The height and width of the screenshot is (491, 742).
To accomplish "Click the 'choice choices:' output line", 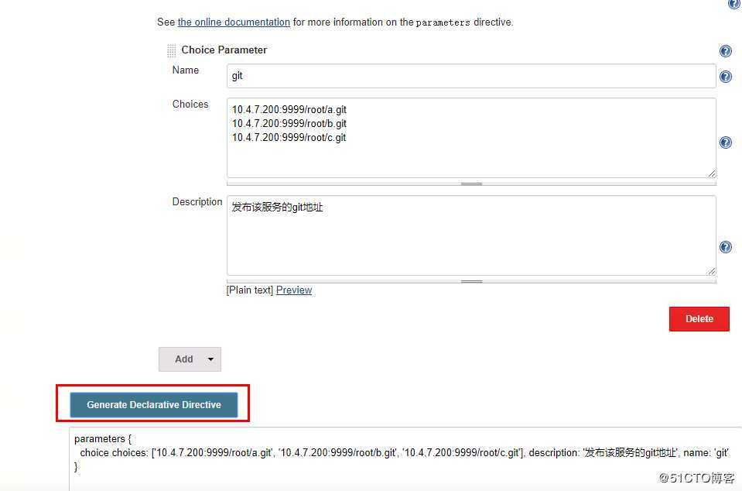I will (404, 452).
